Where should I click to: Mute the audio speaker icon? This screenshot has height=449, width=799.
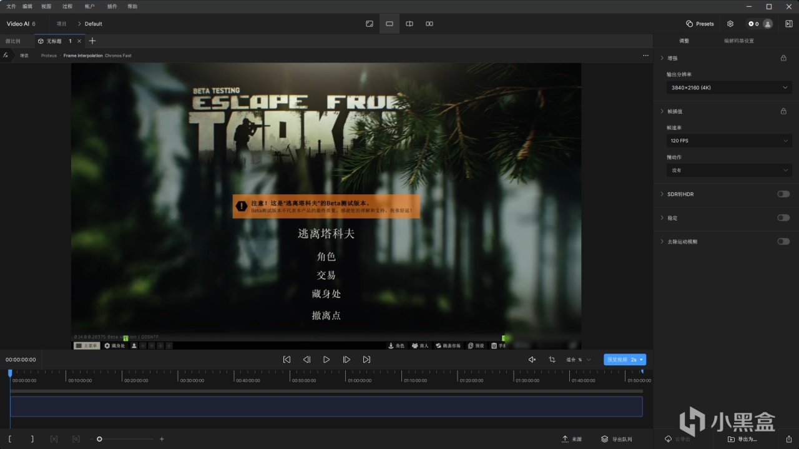point(532,360)
